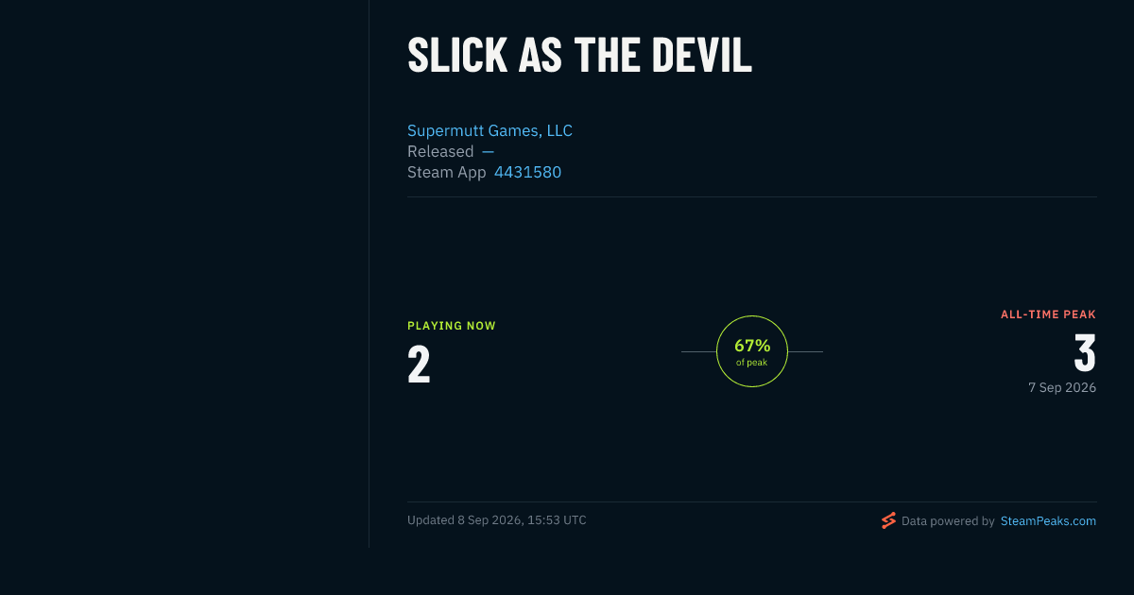
Task: Click the dash beside Released
Action: [488, 151]
